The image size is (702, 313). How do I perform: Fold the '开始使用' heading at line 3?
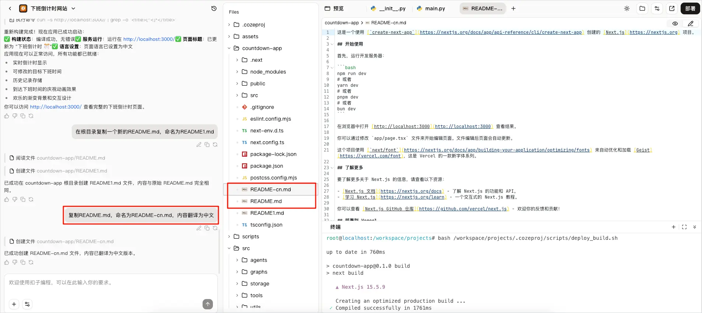(x=332, y=44)
